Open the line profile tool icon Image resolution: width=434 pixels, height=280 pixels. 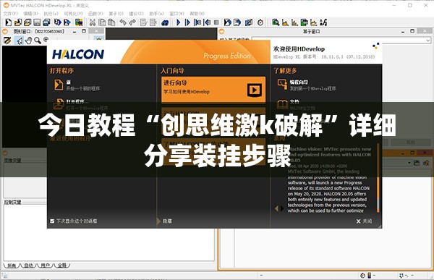pyautogui.click(x=313, y=22)
